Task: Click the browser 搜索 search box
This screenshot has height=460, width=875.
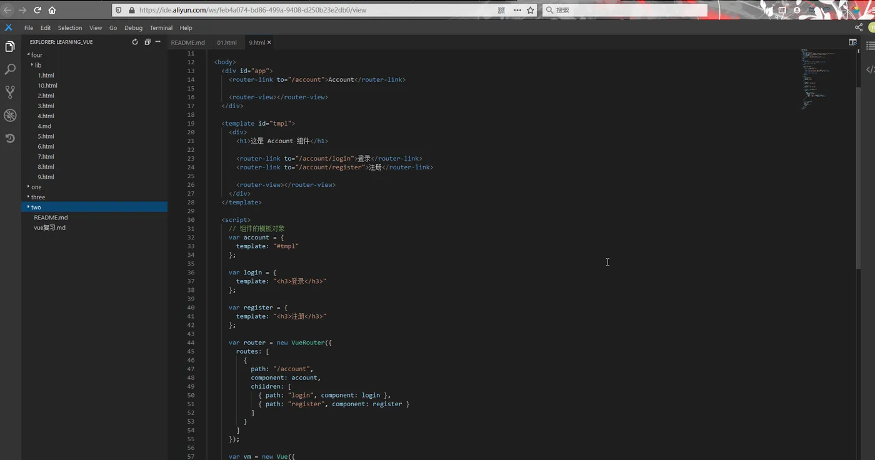Action: [625, 10]
